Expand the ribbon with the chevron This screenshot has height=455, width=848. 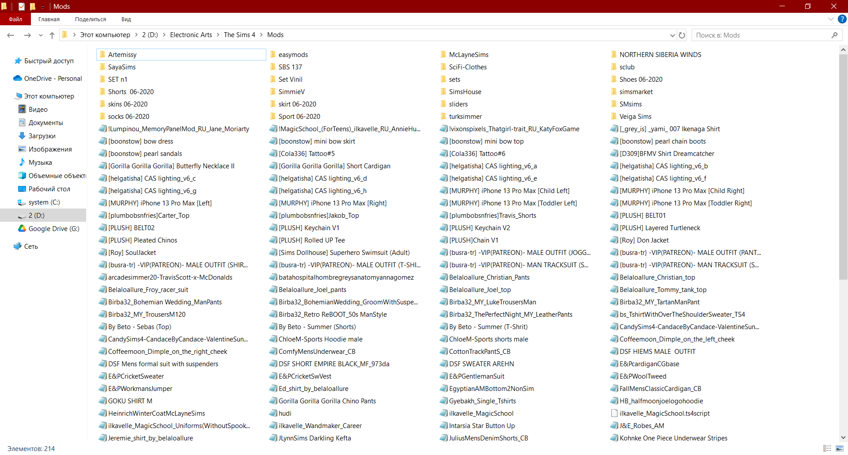[830, 19]
